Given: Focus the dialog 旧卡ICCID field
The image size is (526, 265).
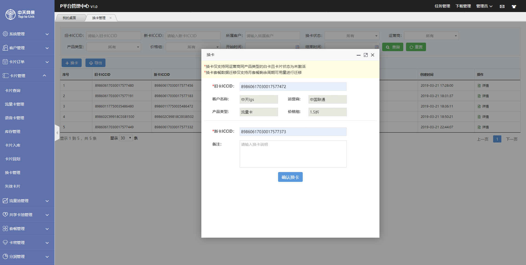Looking at the screenshot, I should coord(293,86).
